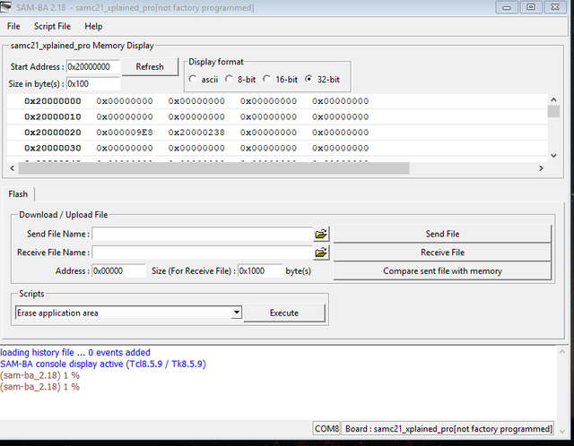
Task: Click the SAM-BA application icon in title bar
Action: pyautogui.click(x=8, y=8)
